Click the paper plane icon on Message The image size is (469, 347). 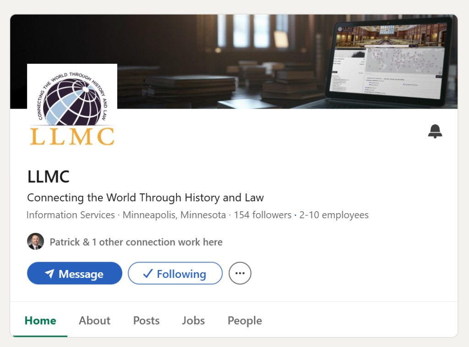pos(49,273)
